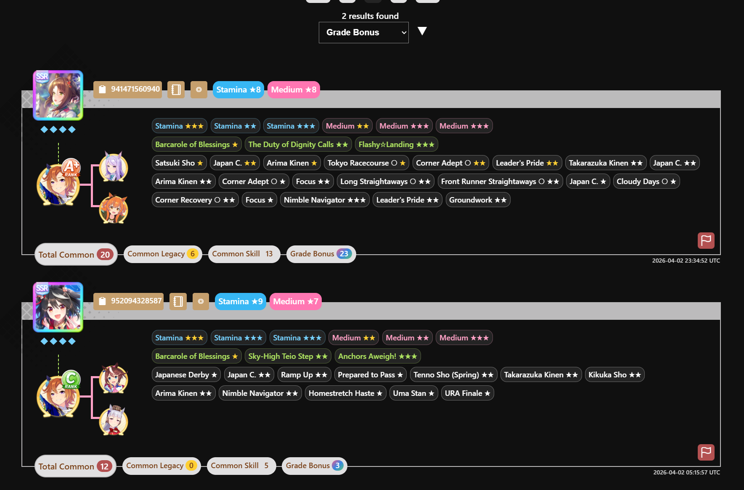Select the Front Runner Straightaways ○ chip
The height and width of the screenshot is (490, 744).
pyautogui.click(x=500, y=182)
